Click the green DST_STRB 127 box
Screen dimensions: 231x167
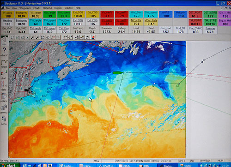[210, 14]
